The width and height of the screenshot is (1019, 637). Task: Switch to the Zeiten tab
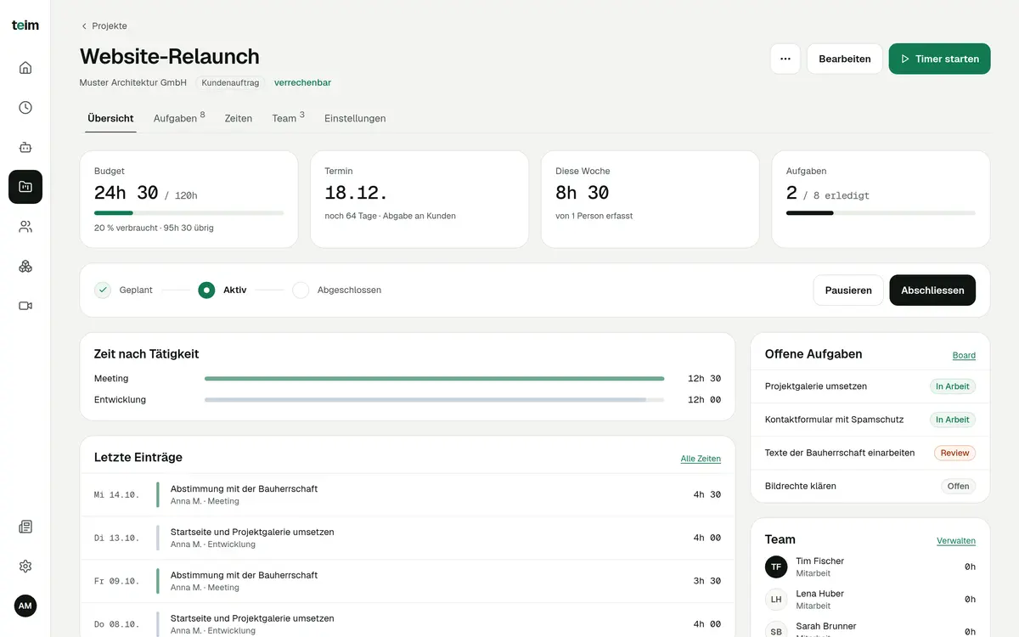(239, 118)
